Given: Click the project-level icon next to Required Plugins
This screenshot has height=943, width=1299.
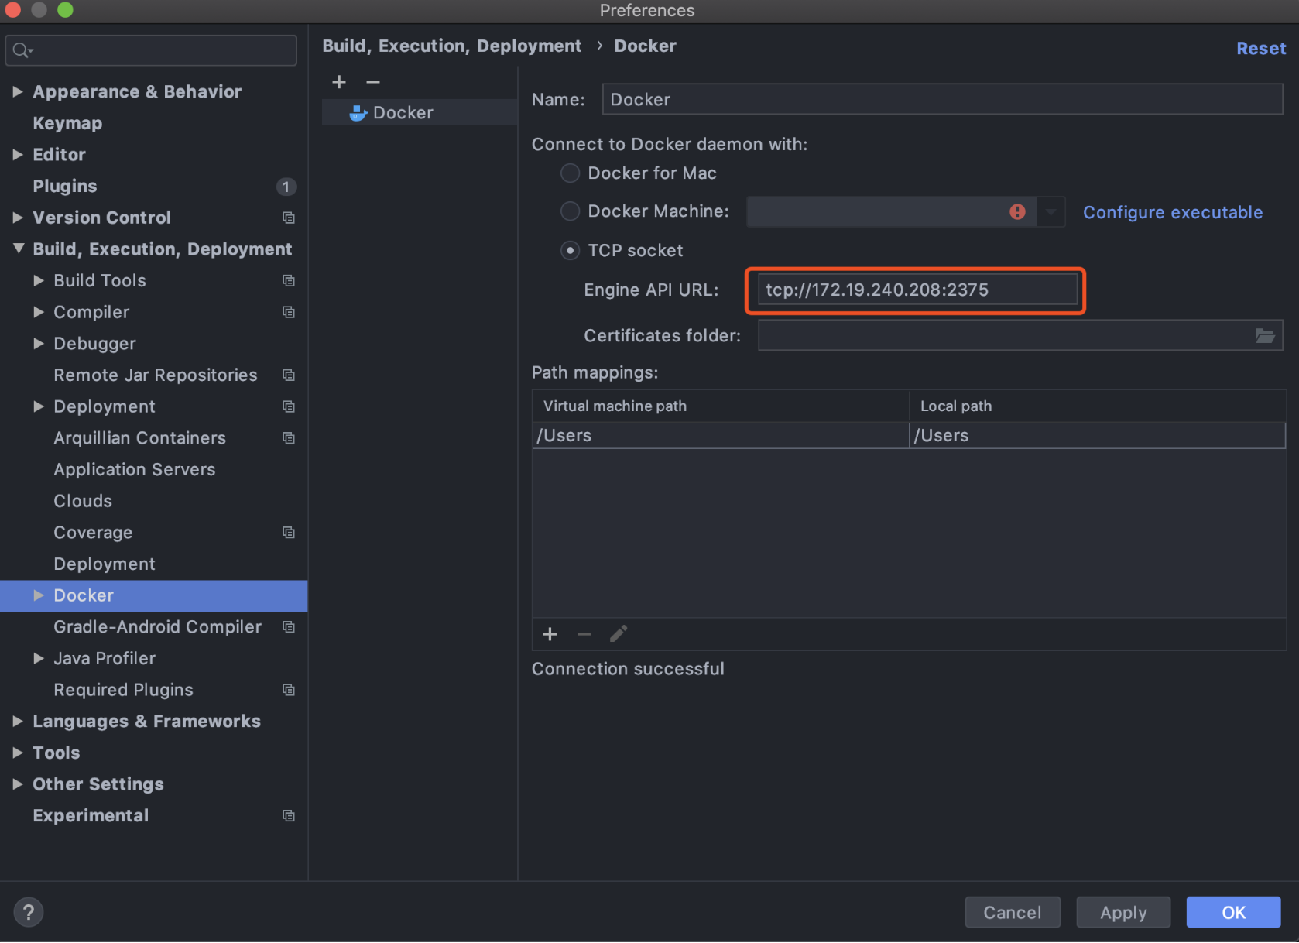Looking at the screenshot, I should click(x=289, y=690).
